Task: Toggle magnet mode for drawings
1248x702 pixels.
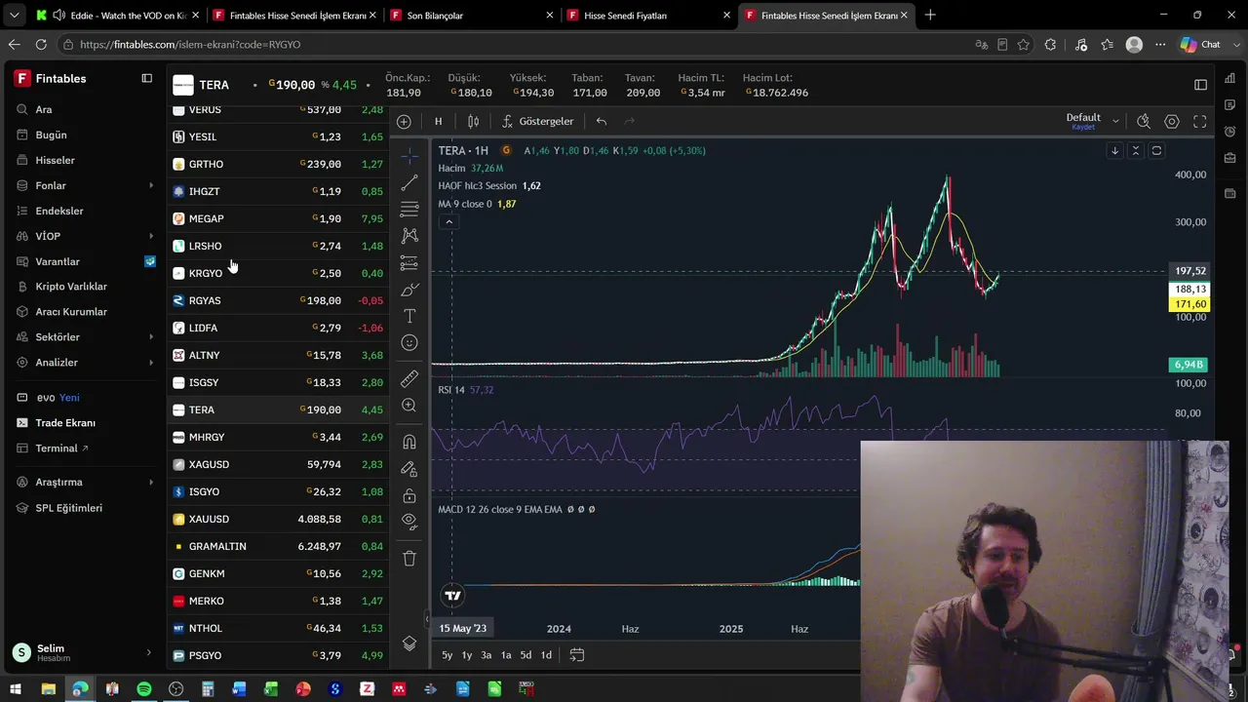Action: coord(409,442)
